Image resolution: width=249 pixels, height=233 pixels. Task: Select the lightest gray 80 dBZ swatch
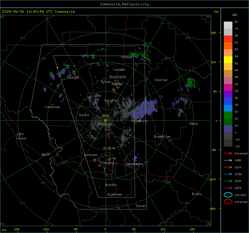[228, 25]
